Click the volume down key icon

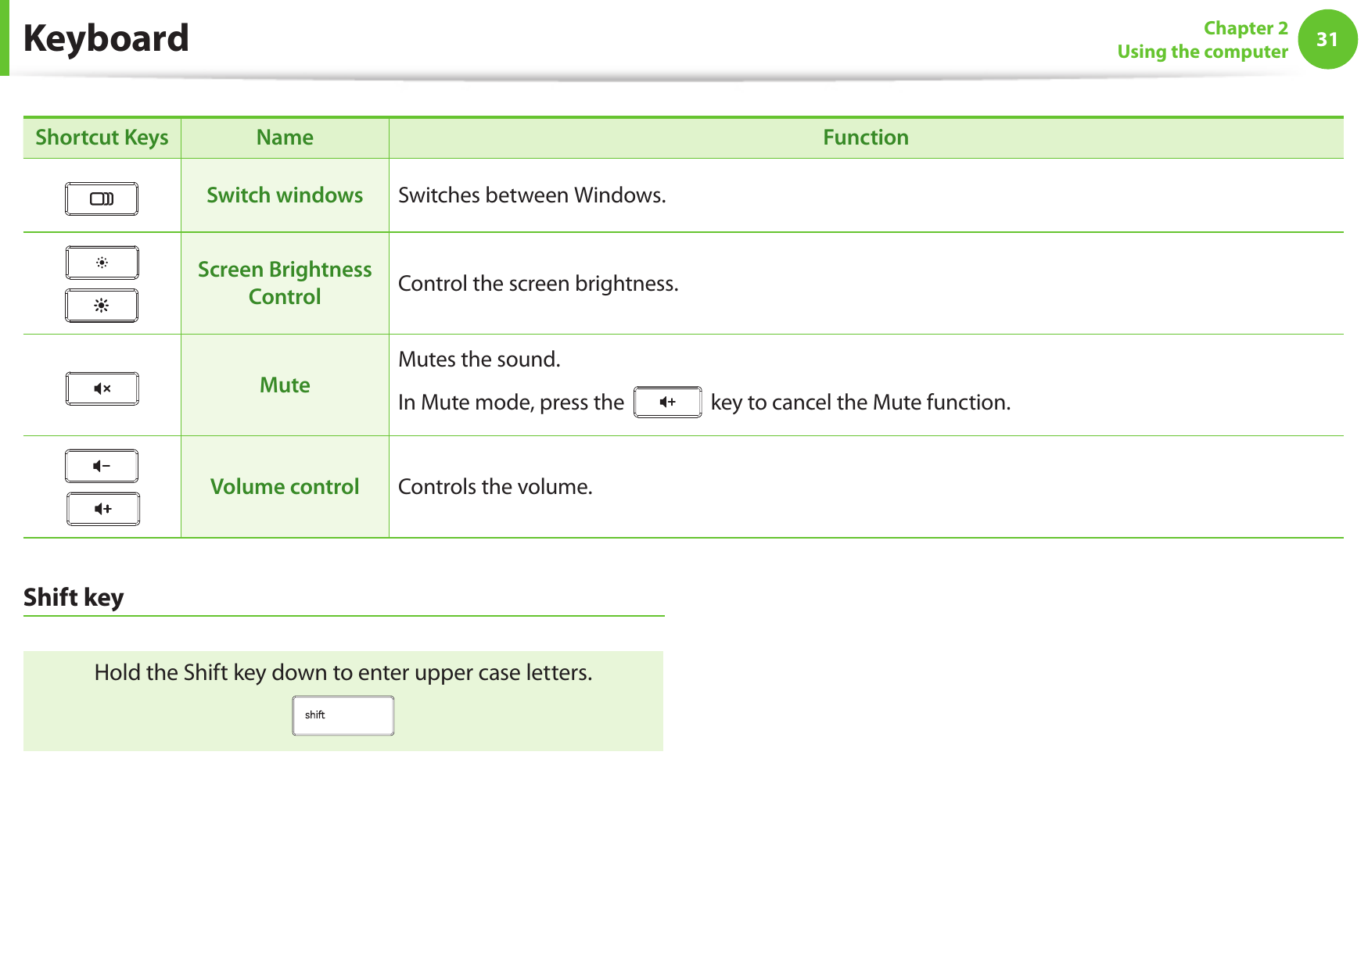[102, 466]
